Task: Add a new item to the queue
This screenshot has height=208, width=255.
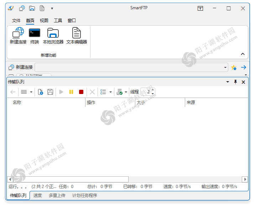Action: pyautogui.click(x=40, y=92)
